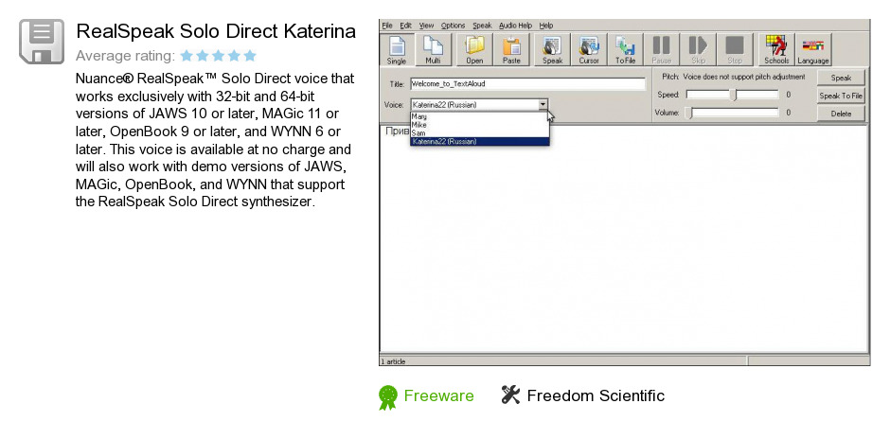This screenshot has width=890, height=439.
Task: Open the View menu
Action: coord(426,26)
